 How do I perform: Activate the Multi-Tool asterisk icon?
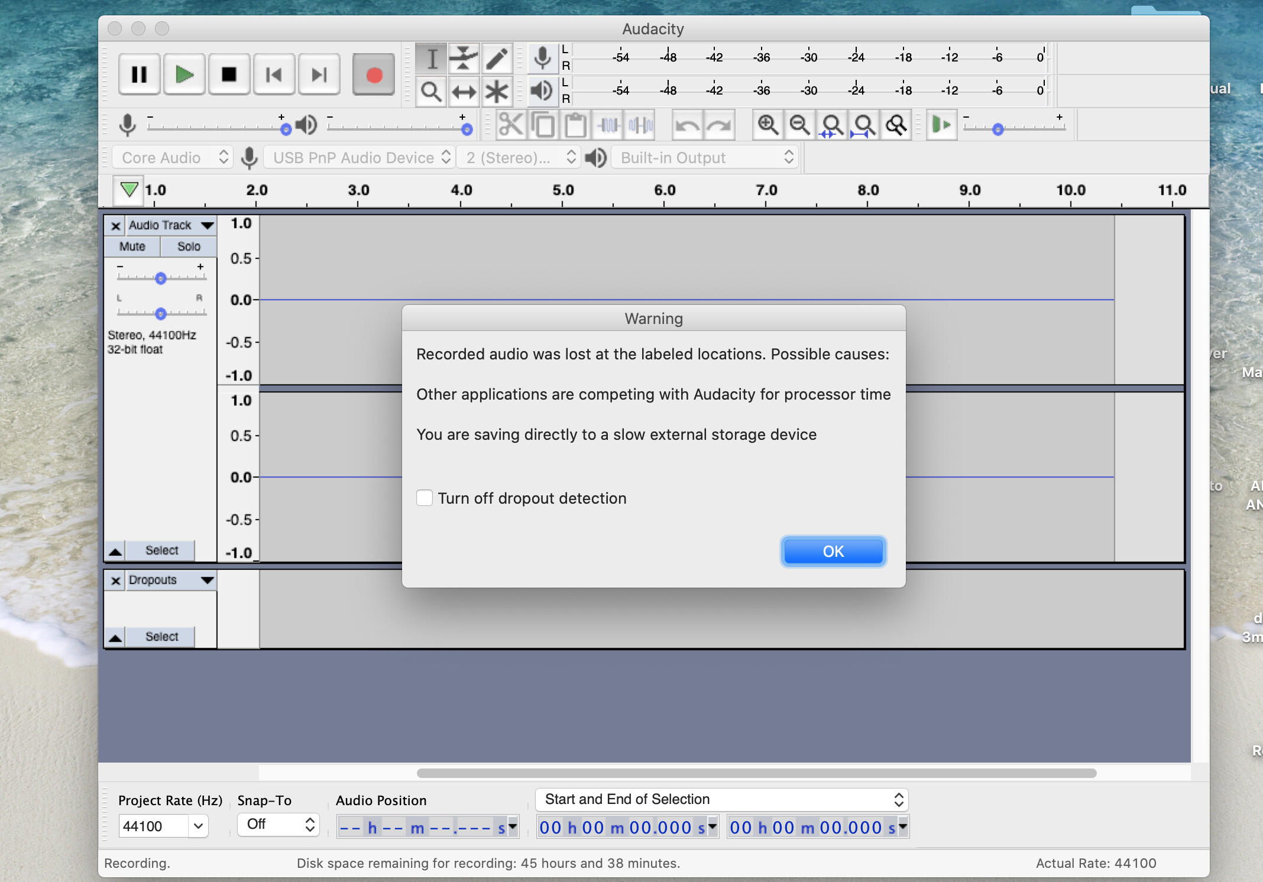click(497, 92)
